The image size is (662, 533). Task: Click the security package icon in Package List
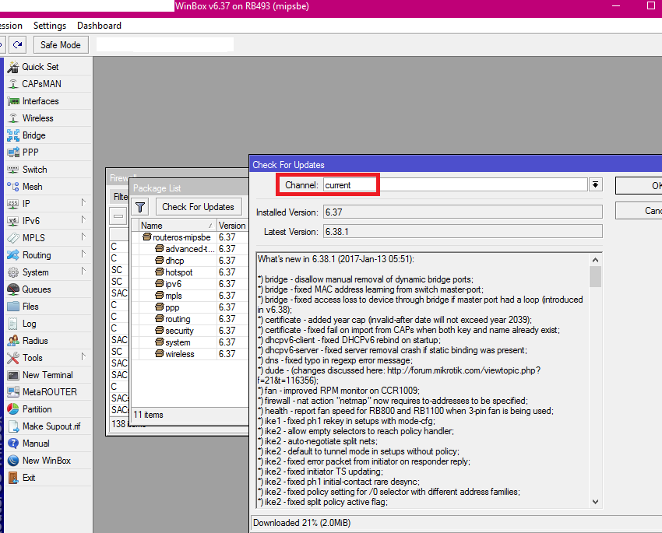point(159,331)
